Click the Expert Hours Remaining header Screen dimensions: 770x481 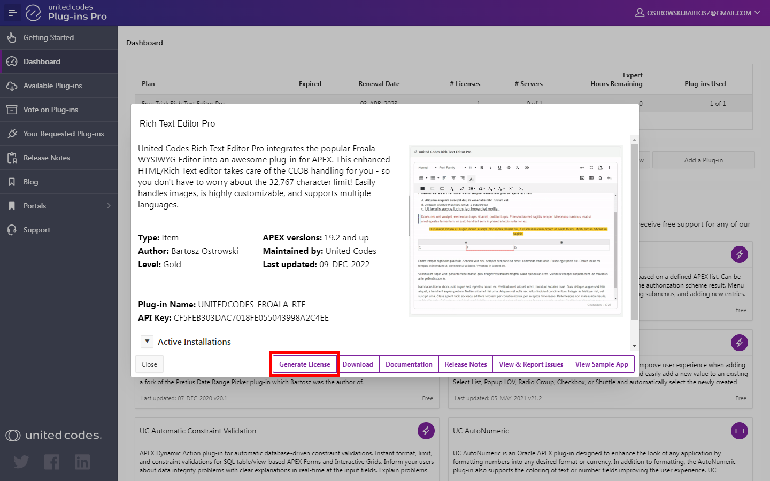tap(617, 80)
